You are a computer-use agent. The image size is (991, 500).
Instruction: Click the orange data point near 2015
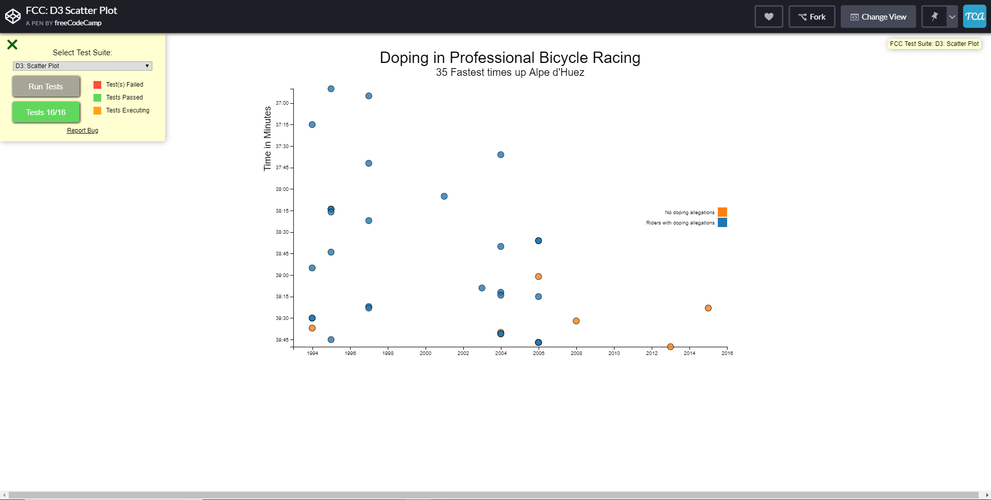point(708,308)
